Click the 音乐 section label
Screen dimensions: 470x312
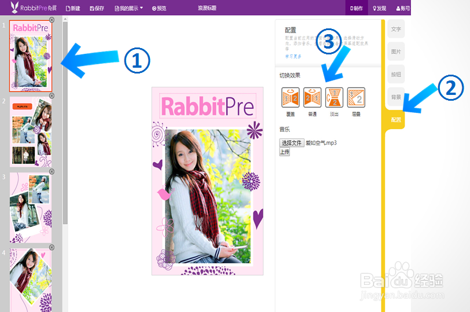(x=284, y=130)
